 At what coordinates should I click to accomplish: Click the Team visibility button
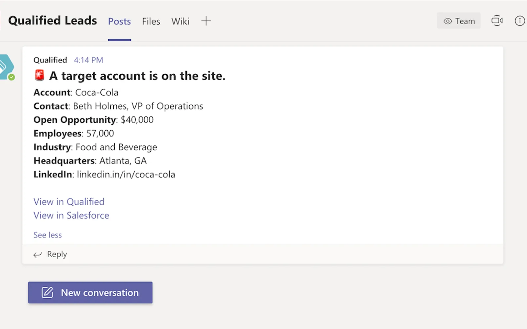[459, 21]
